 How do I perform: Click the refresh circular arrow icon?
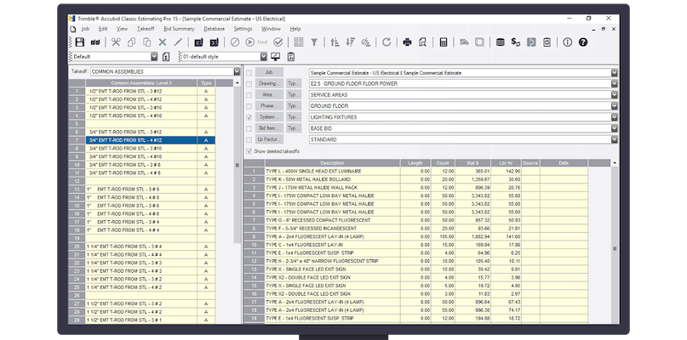[x=386, y=42]
